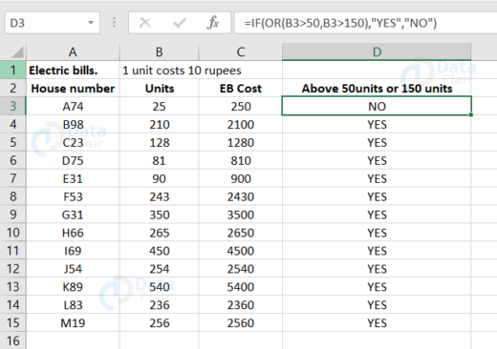Select row 9 header
Viewport: 497px width, 349px height.
point(13,215)
